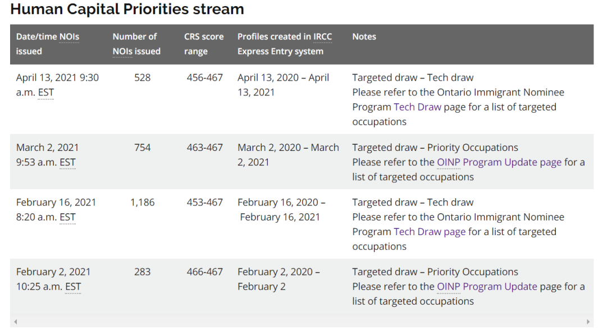Click the IRCC abbreviation in table header

click(322, 37)
